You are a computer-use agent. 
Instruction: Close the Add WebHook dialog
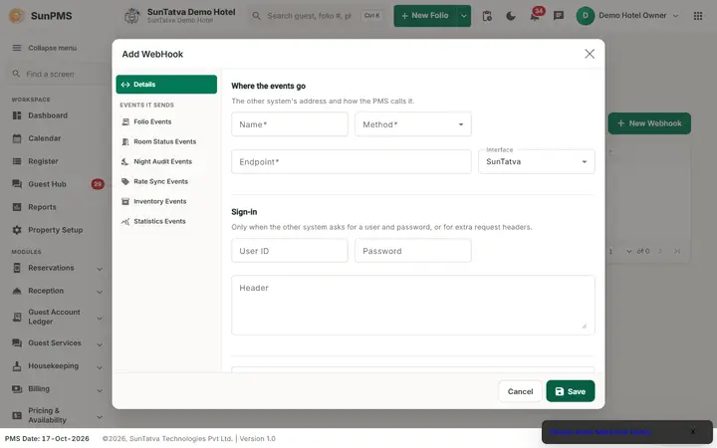[590, 54]
